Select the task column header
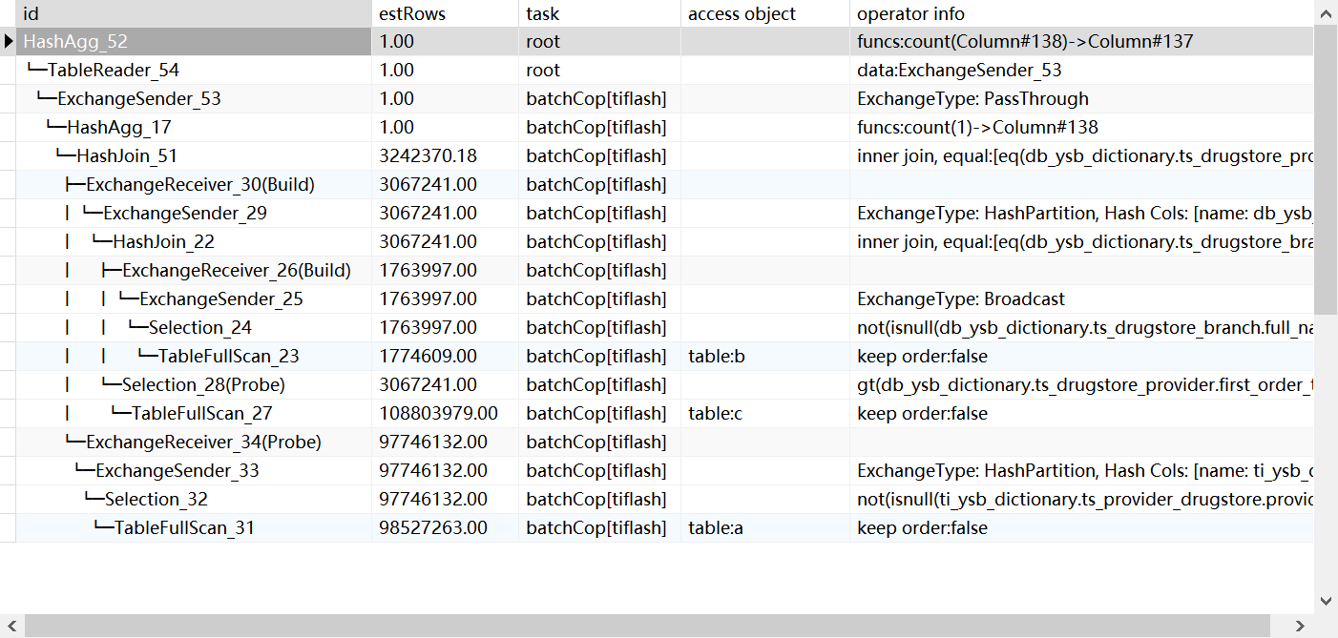The image size is (1338, 638). pos(598,13)
